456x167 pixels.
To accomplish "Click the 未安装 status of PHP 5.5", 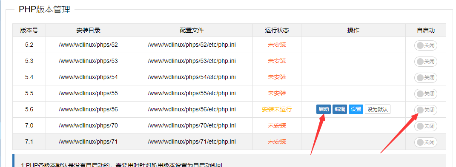I will click(277, 93).
